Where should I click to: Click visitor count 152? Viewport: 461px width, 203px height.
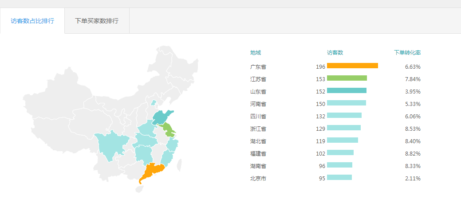click(321, 92)
